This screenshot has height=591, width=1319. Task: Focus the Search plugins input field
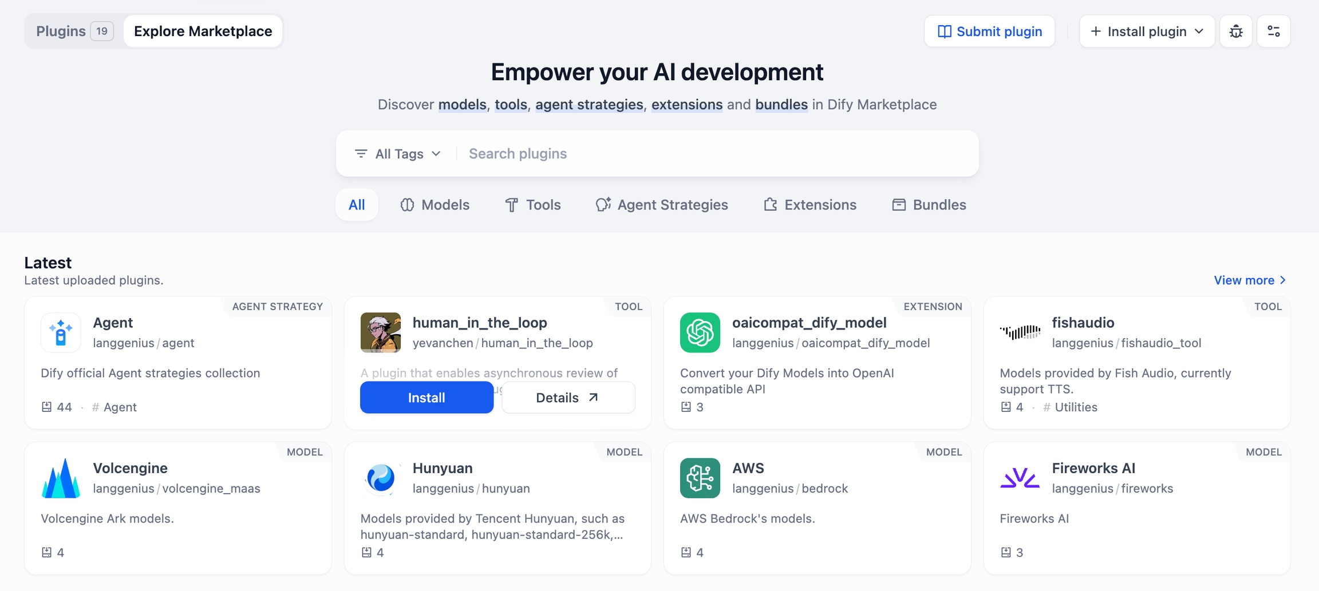pos(716,154)
